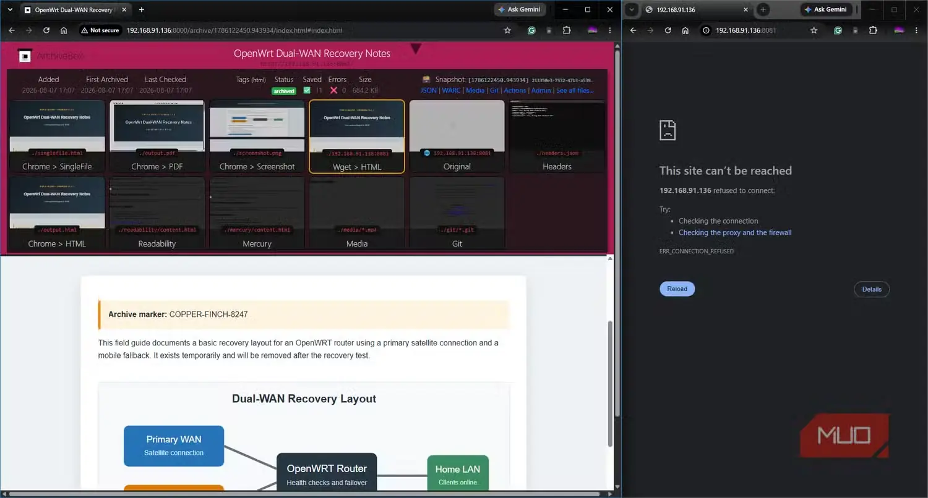The width and height of the screenshot is (928, 498).
Task: Click the COPPER-FINCH-8247 archive marker text
Action: (208, 314)
